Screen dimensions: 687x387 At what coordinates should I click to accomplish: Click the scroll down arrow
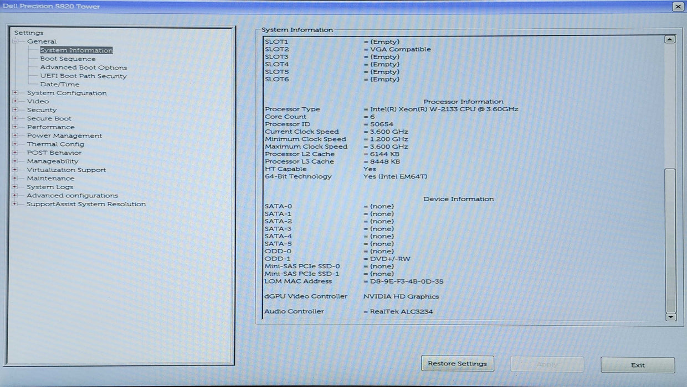point(670,317)
